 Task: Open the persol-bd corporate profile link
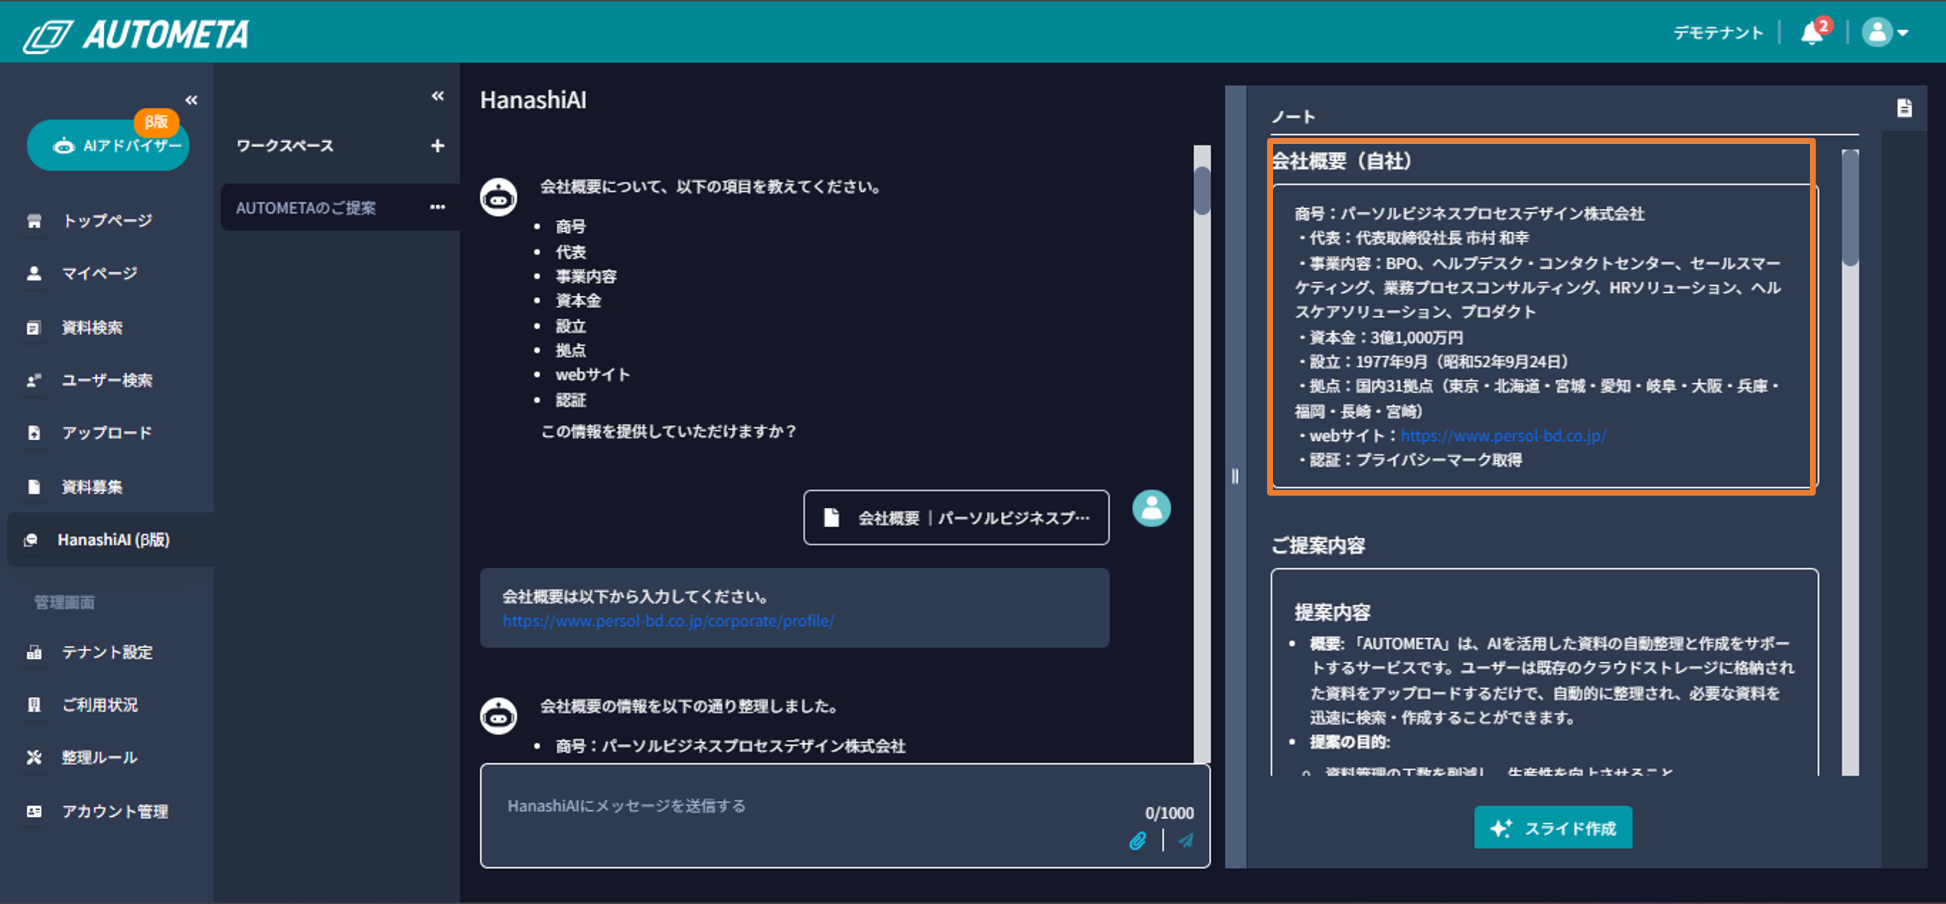click(669, 621)
